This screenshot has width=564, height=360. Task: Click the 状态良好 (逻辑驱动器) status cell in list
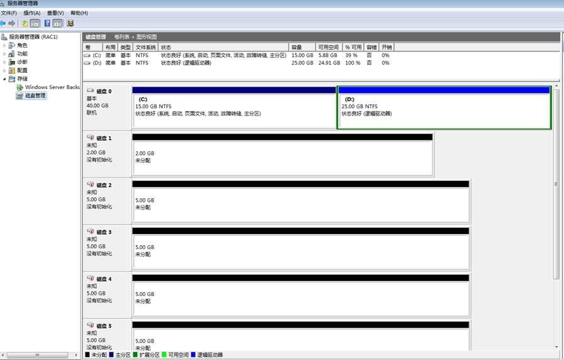pos(186,63)
